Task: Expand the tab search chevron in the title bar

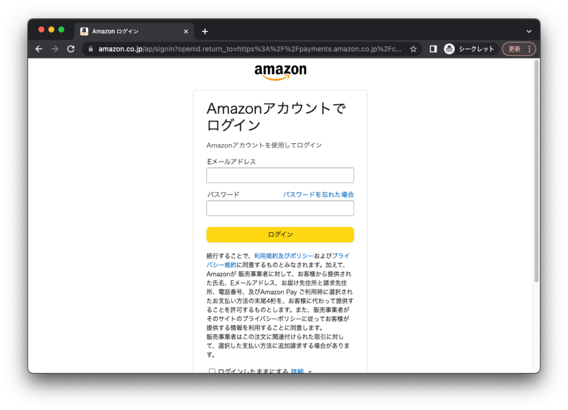Action: (529, 32)
